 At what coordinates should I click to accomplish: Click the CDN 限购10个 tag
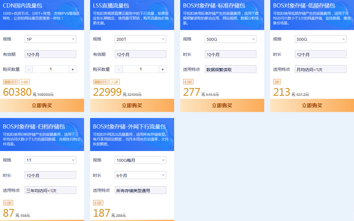(11, 82)
